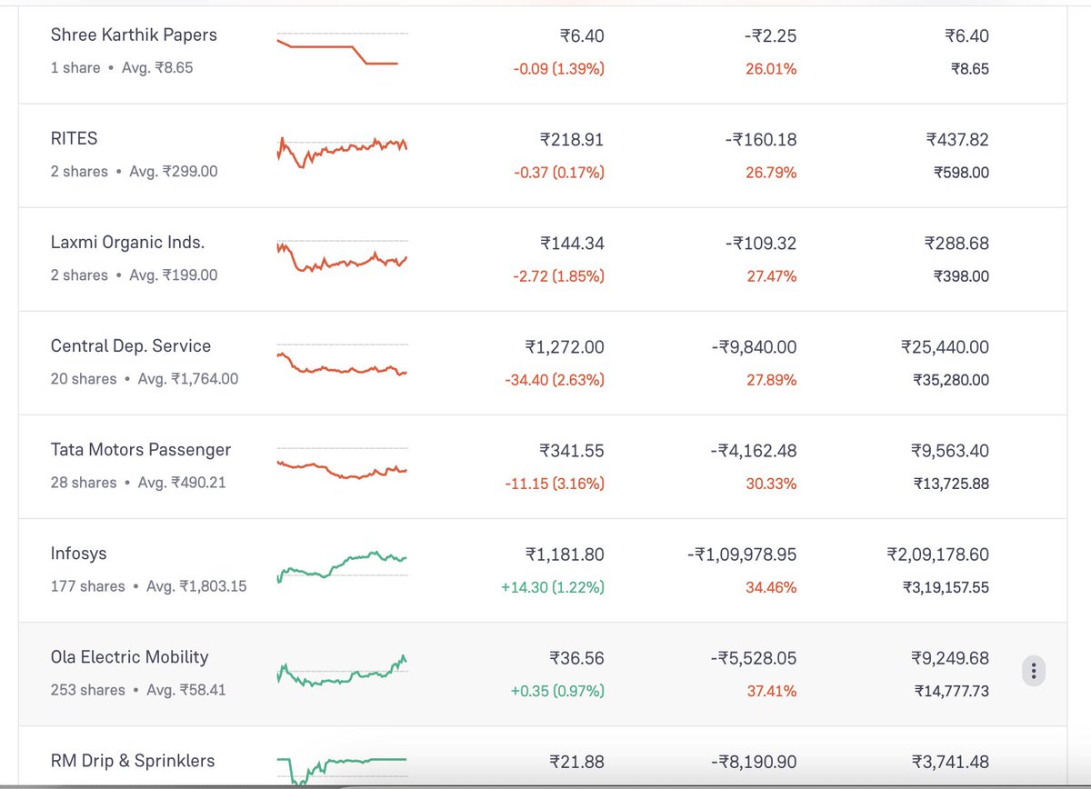View RITES sparkline chart
This screenshot has width=1091, height=789.
pos(343,151)
